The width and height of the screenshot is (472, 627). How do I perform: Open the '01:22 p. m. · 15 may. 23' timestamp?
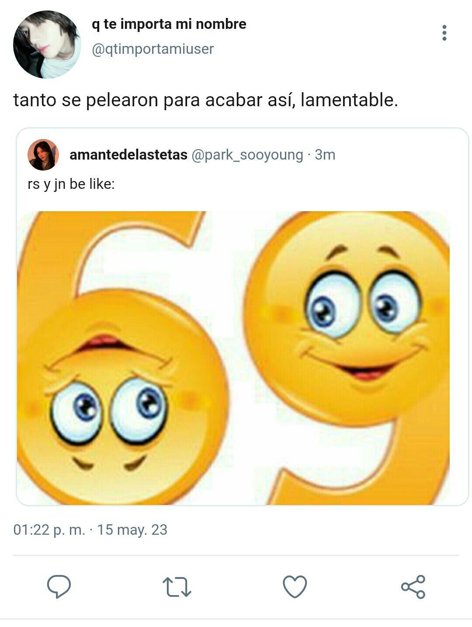pyautogui.click(x=90, y=530)
